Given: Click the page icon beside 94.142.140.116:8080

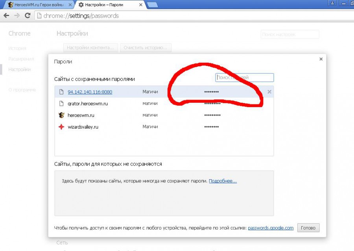Looking at the screenshot, I should tap(61, 92).
